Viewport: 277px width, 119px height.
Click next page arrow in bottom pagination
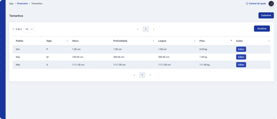150,75
